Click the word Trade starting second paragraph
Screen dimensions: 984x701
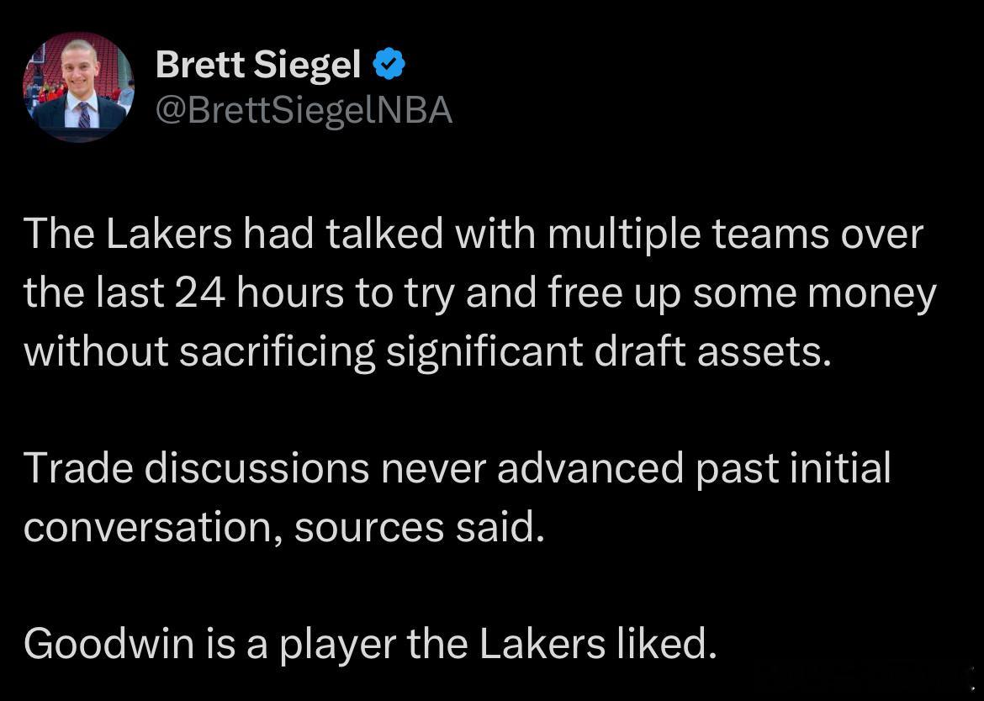click(78, 468)
